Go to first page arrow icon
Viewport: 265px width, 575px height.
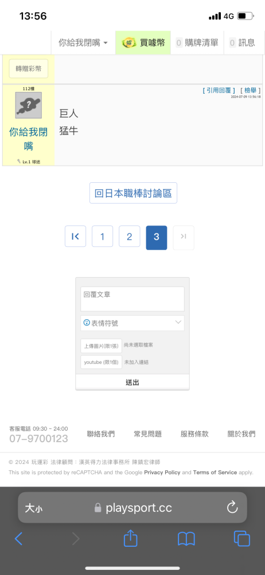[x=75, y=236]
